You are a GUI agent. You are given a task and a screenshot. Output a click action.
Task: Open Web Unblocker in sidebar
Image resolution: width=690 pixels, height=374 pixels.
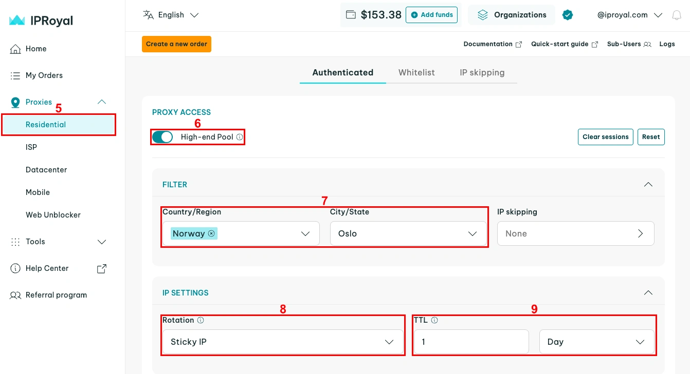pyautogui.click(x=53, y=215)
